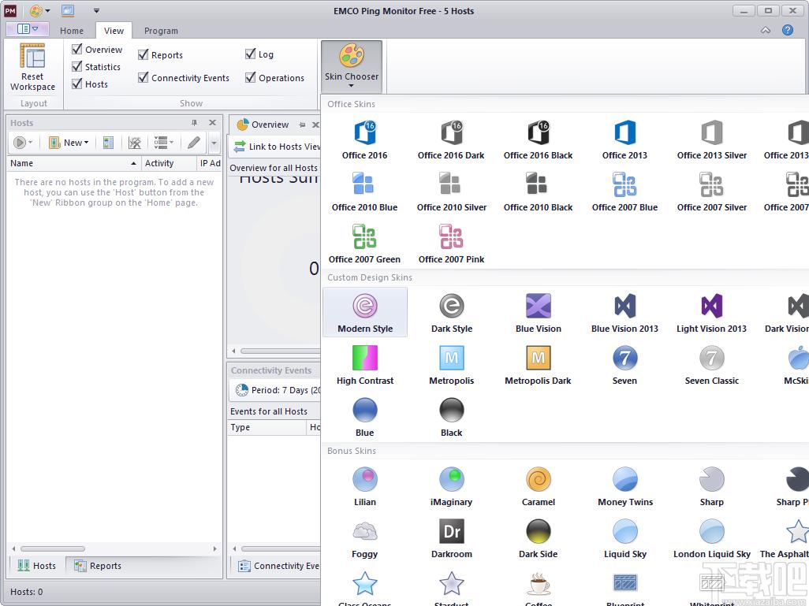Expand the New dropdown in Hosts toolbar
The height and width of the screenshot is (606, 809).
click(68, 143)
